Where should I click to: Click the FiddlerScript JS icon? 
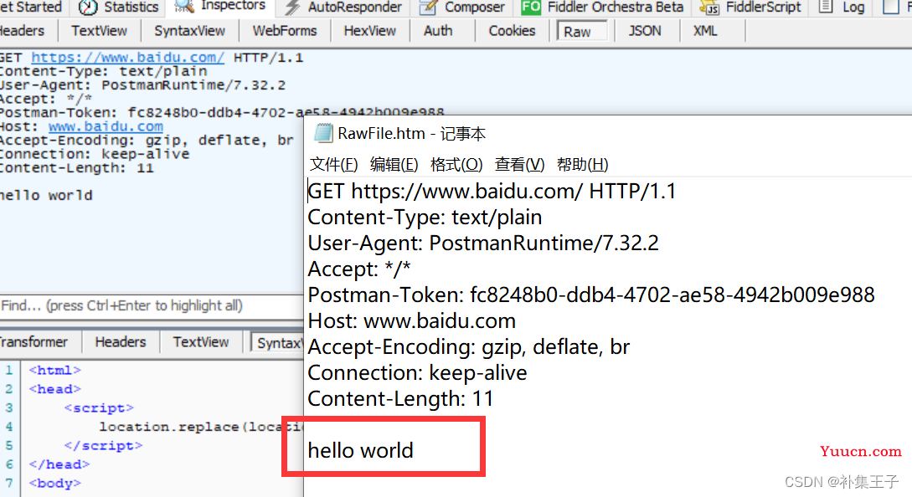[709, 7]
